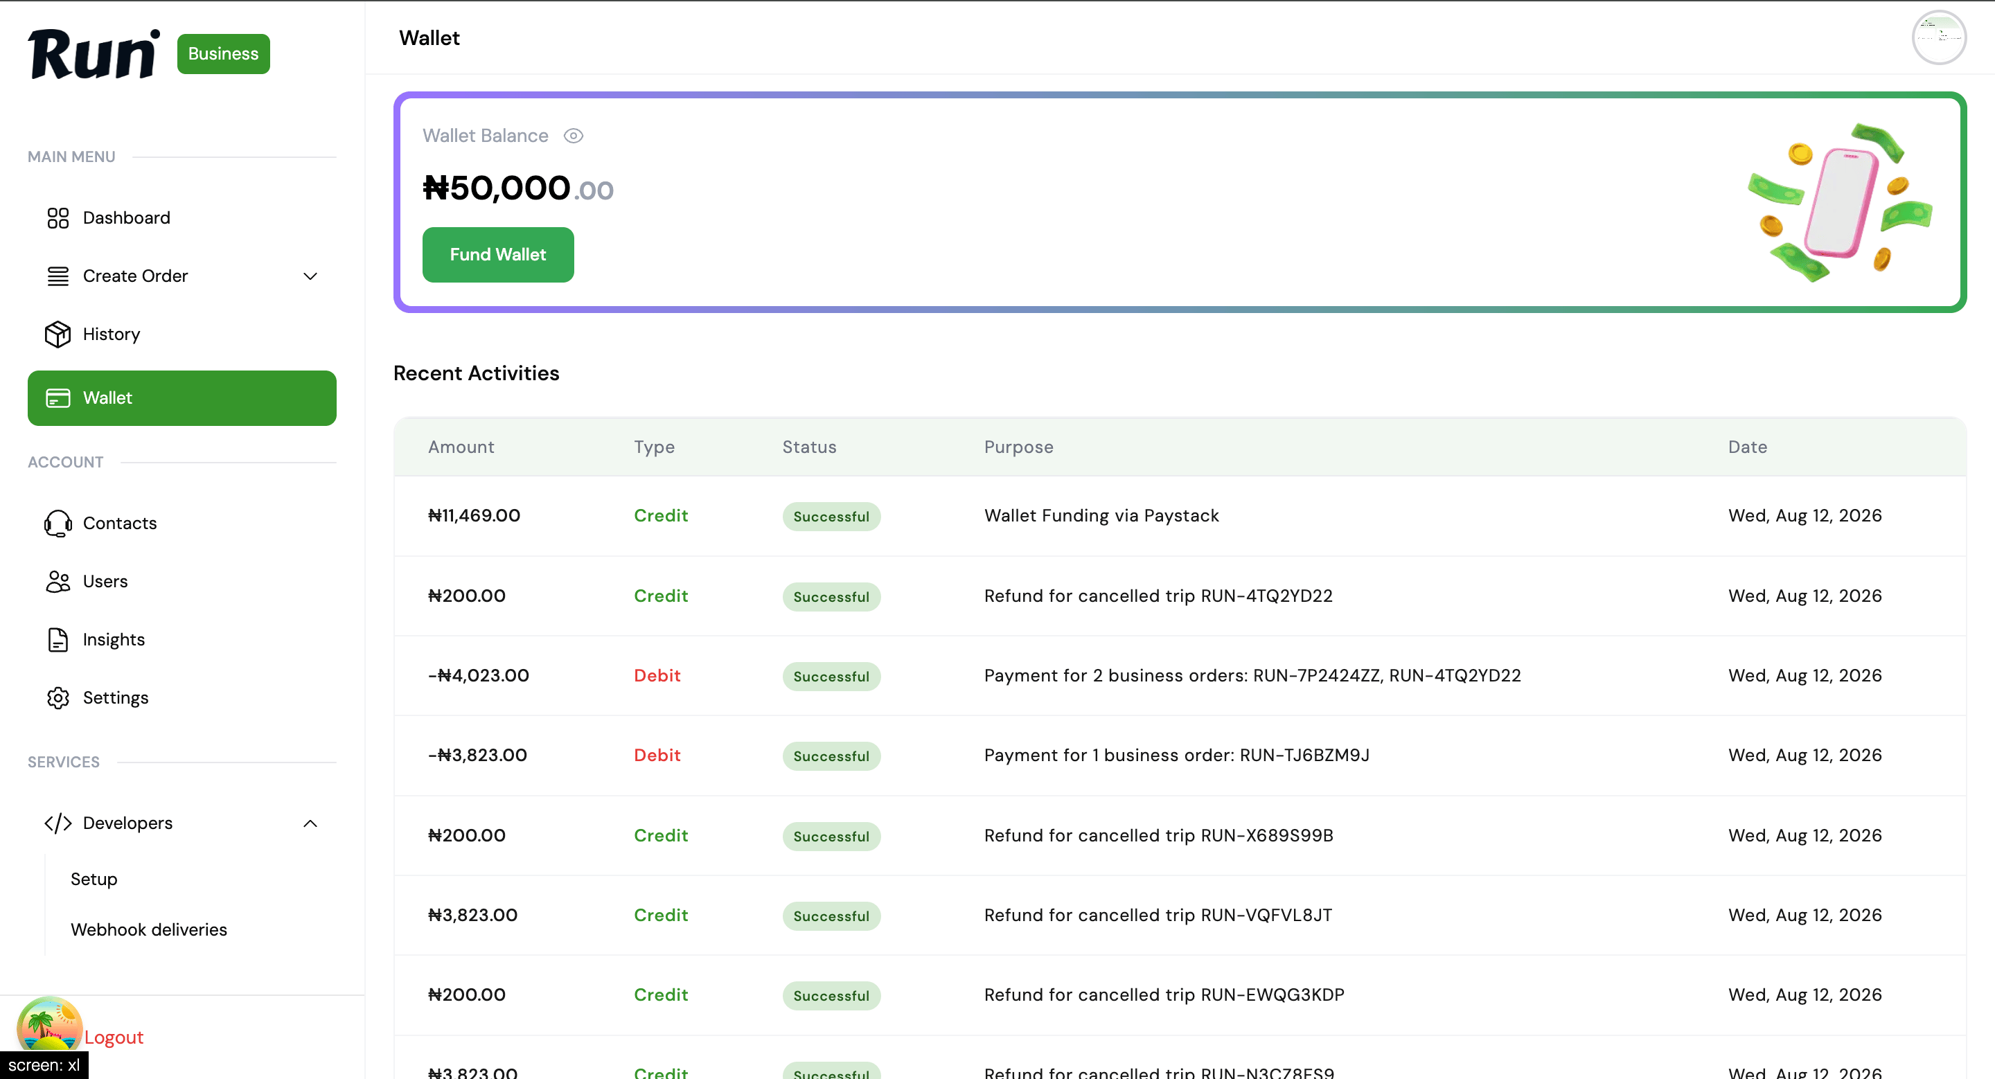The height and width of the screenshot is (1079, 1995).
Task: Click the Users people icon
Action: pos(58,581)
